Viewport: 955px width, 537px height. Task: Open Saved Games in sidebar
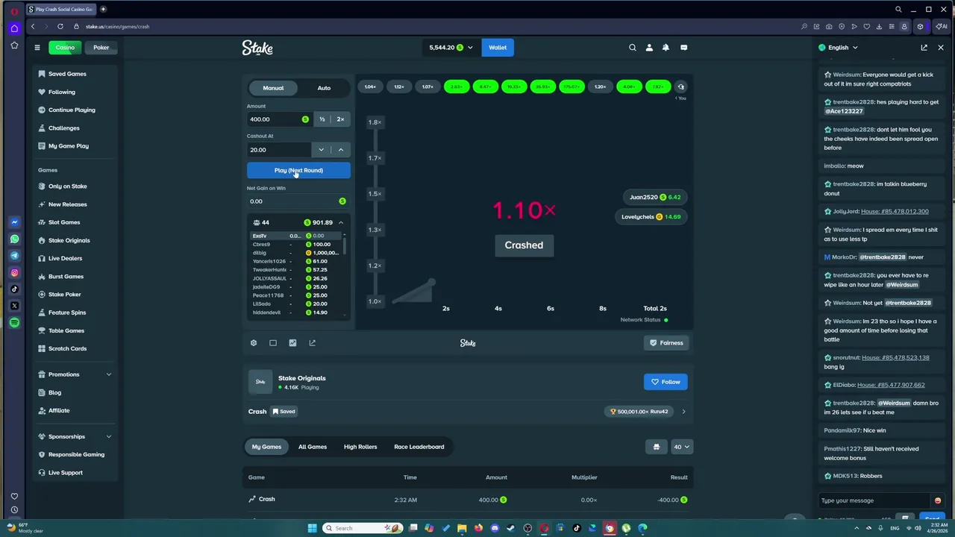coord(67,74)
